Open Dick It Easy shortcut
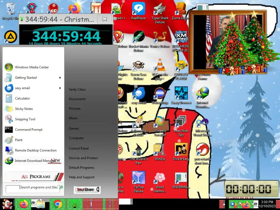 tap(181, 152)
